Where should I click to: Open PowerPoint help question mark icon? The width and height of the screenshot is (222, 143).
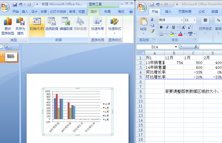tap(131, 11)
